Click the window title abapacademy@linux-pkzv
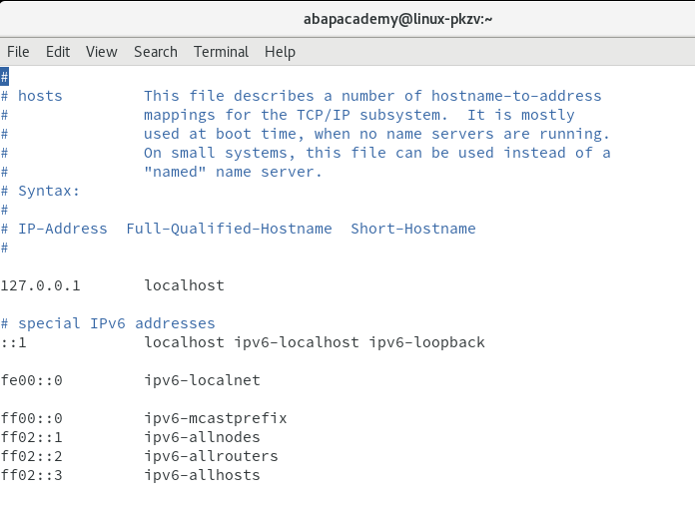695x506 pixels. point(397,19)
